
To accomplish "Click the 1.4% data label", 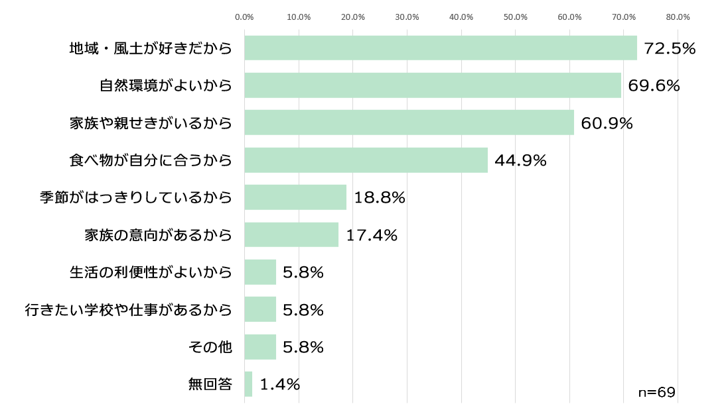I will coord(280,384).
